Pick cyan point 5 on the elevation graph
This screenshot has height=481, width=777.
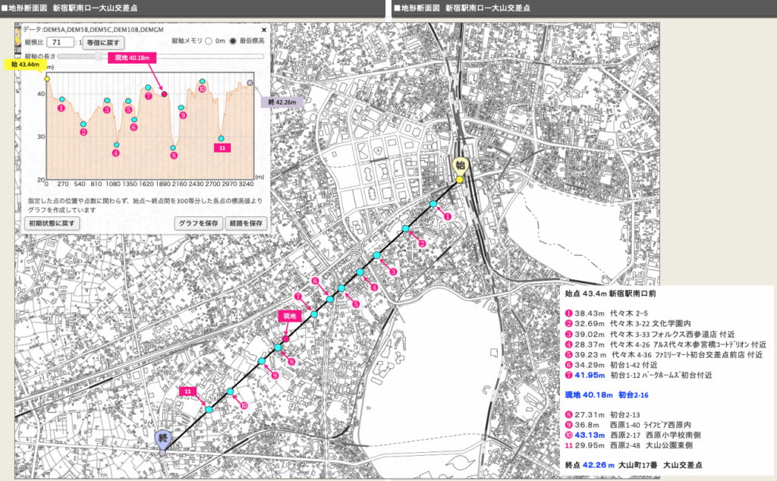[128, 101]
